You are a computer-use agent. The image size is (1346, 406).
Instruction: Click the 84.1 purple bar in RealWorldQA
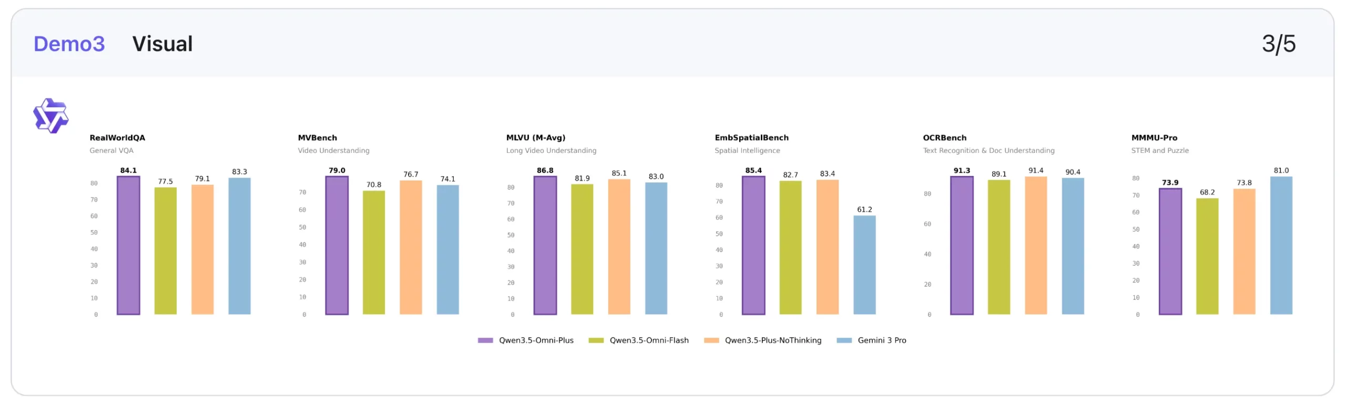pos(128,245)
